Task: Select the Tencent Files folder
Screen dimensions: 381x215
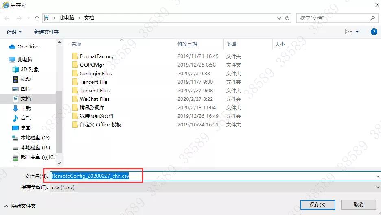Action: [95, 91]
